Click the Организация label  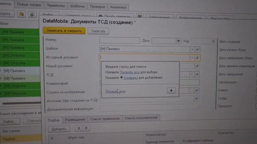point(227,82)
